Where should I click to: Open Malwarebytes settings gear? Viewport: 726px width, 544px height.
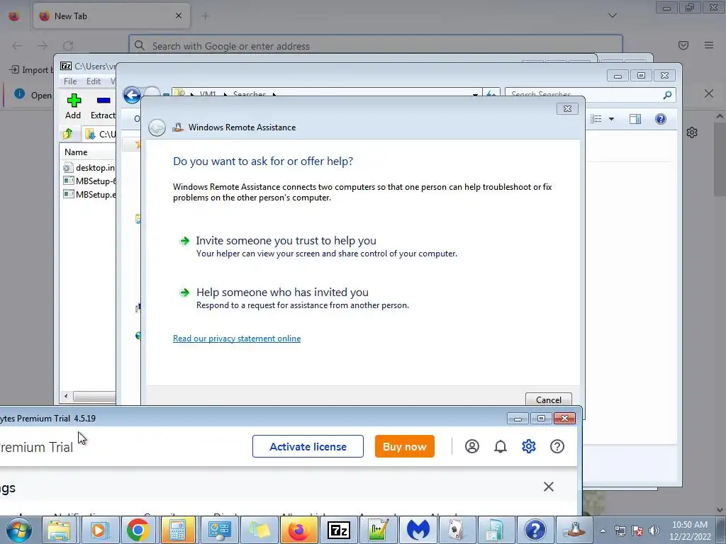click(529, 446)
